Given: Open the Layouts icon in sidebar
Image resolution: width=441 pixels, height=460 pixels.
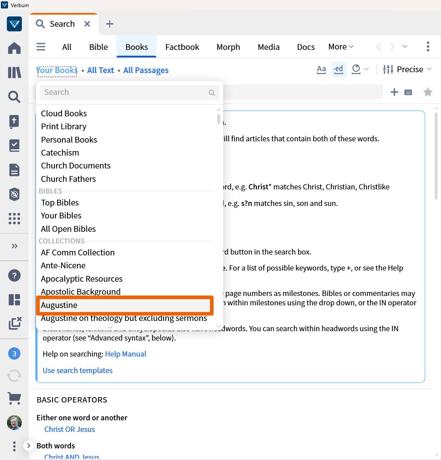Looking at the screenshot, I should point(14,300).
